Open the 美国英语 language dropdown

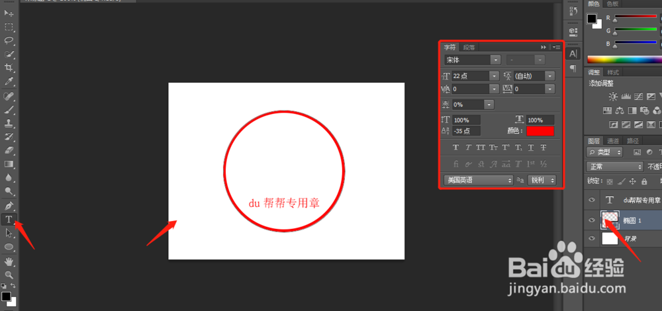(479, 180)
